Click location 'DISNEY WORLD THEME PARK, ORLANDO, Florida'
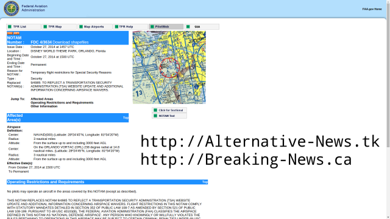390x219 pixels. click(68, 51)
